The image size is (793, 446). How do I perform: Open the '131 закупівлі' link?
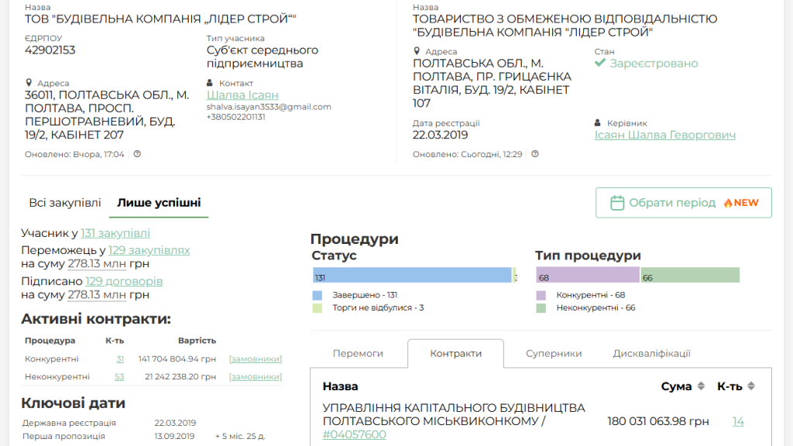[115, 233]
